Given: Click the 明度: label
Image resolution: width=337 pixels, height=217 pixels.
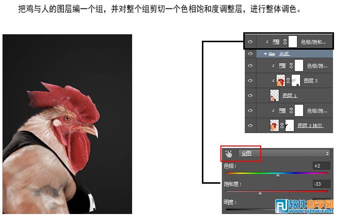Looking at the screenshot, I should point(230,202).
